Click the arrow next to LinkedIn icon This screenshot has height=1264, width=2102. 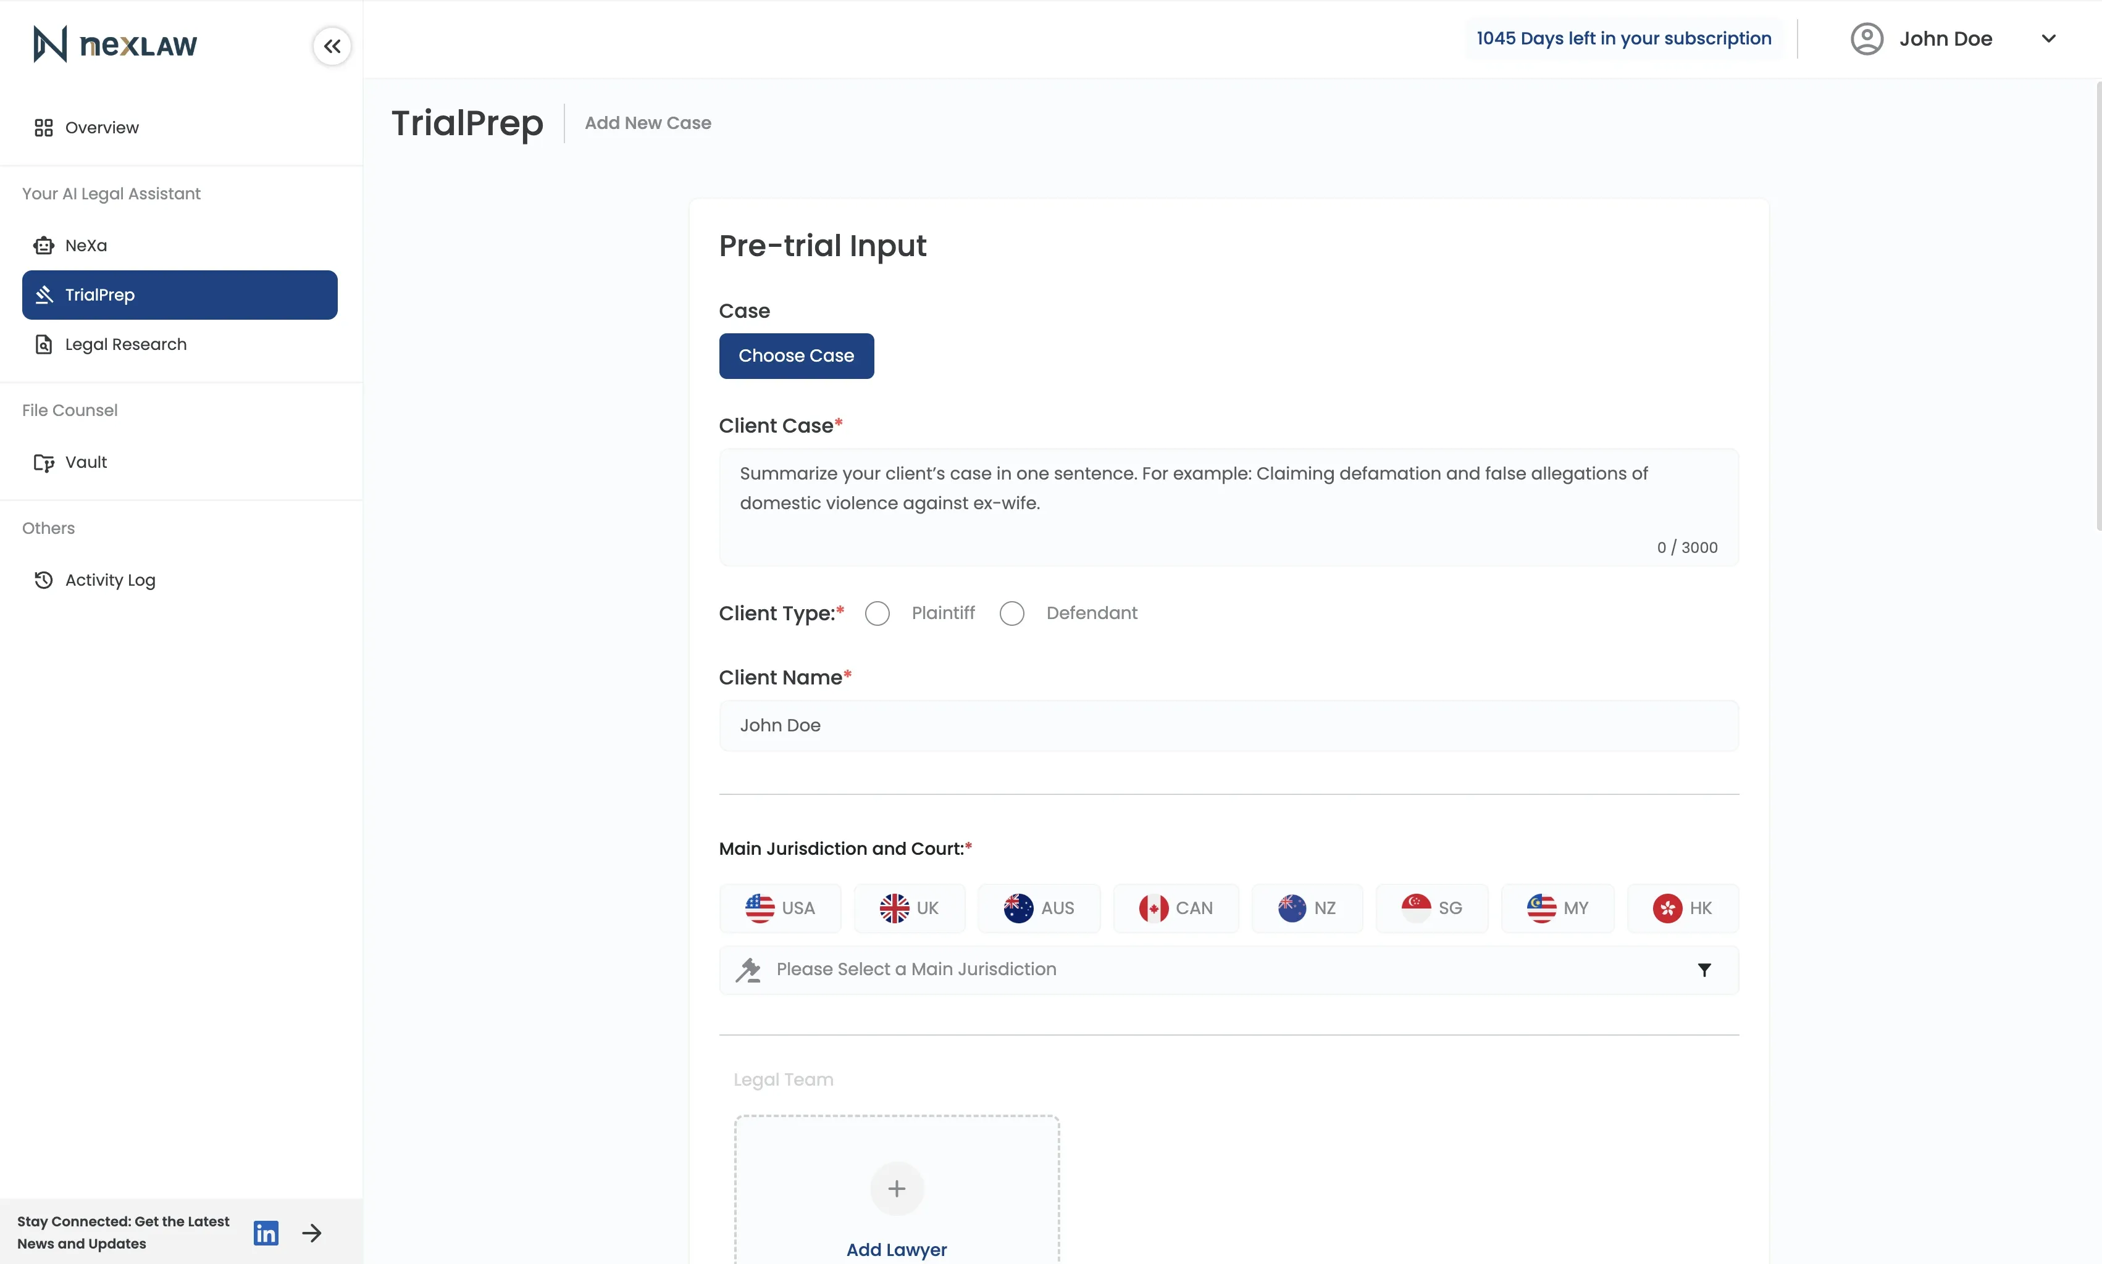tap(312, 1233)
